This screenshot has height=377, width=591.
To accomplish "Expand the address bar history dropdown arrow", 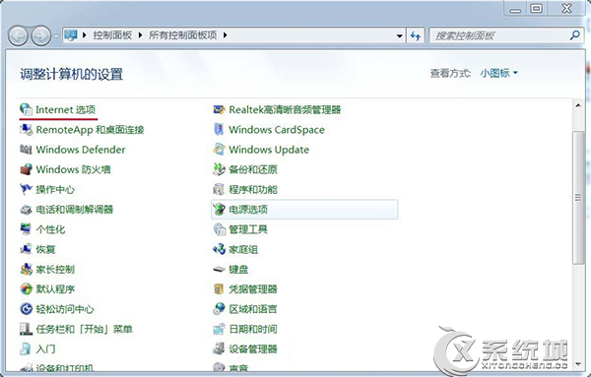I will click(399, 36).
